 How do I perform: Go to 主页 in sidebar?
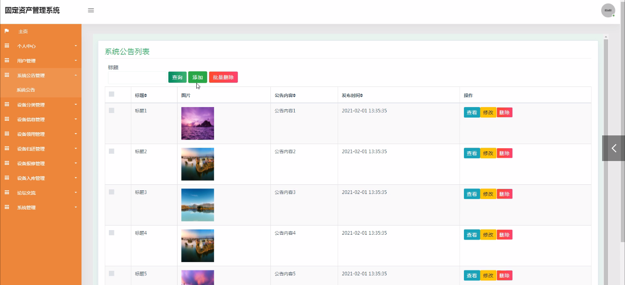23,32
